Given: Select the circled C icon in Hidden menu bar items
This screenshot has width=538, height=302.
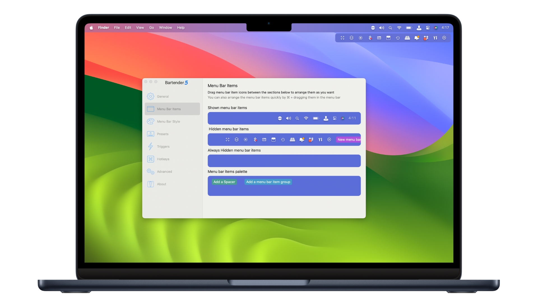Looking at the screenshot, I should click(246, 140).
